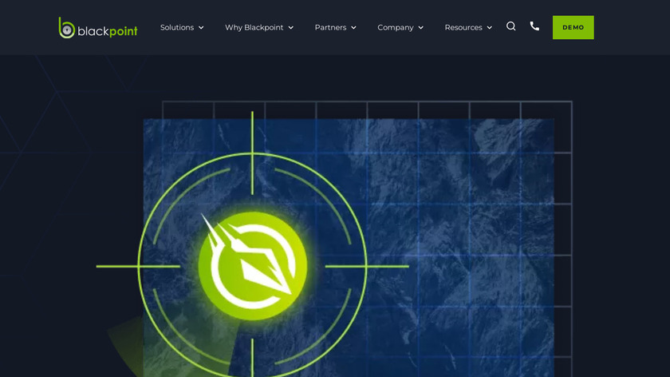Click the Blackpoint logo in header
The height and width of the screenshot is (377, 670).
pos(98,28)
